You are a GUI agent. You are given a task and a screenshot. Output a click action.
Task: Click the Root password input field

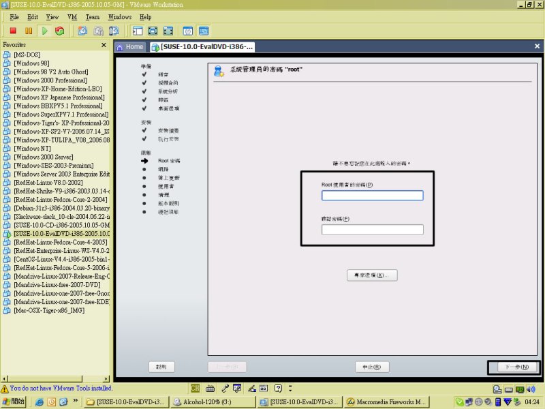(372, 196)
